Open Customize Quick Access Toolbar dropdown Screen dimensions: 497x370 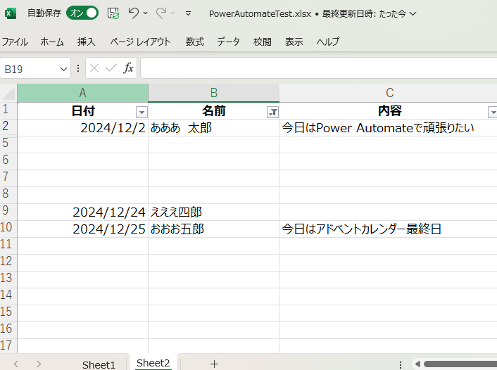pyautogui.click(x=188, y=13)
